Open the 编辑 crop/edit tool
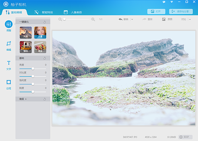 (9, 43)
